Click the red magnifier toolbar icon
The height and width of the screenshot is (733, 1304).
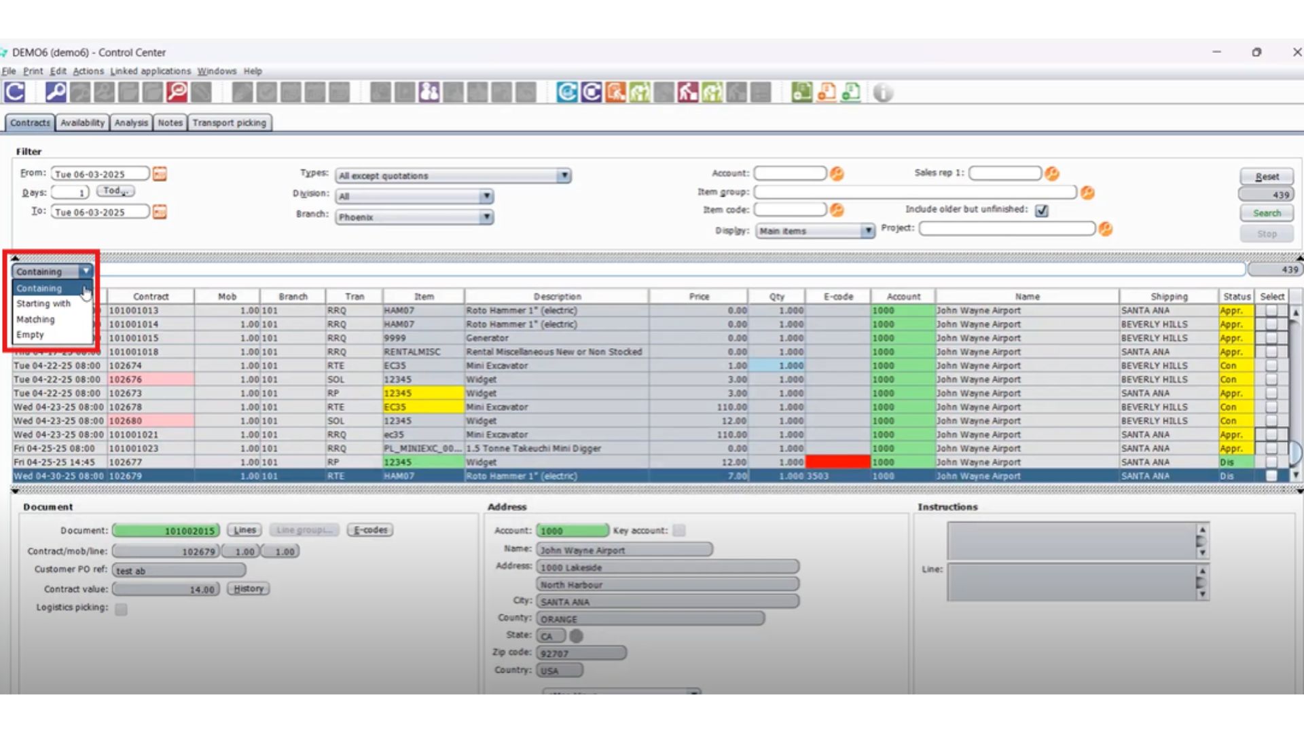coord(177,92)
